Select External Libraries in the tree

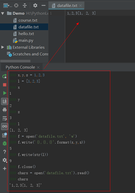pos(28,47)
